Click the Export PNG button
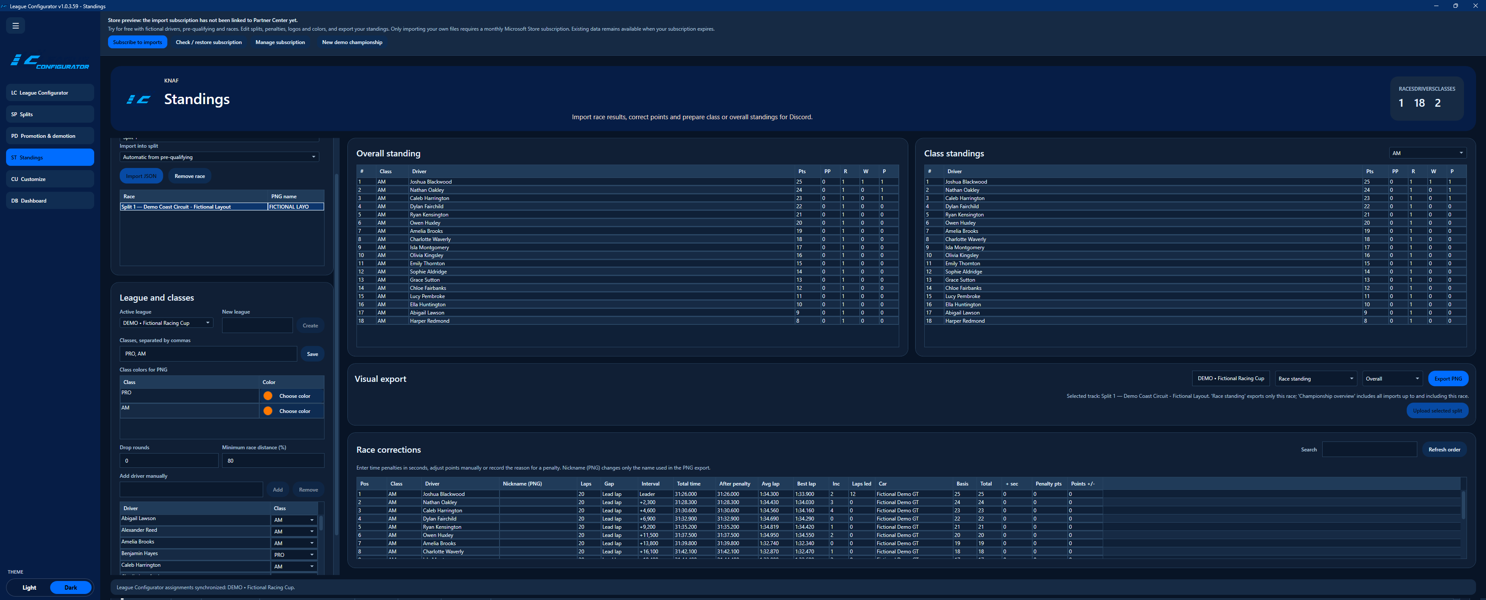The image size is (1486, 600). click(1448, 378)
